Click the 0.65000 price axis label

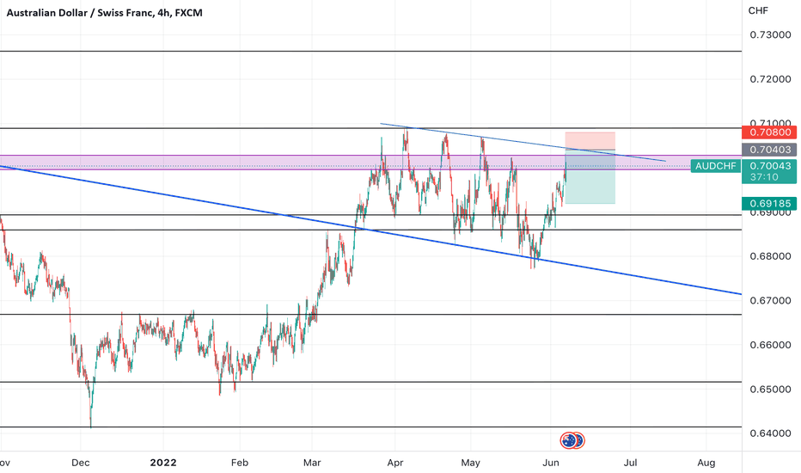point(770,389)
